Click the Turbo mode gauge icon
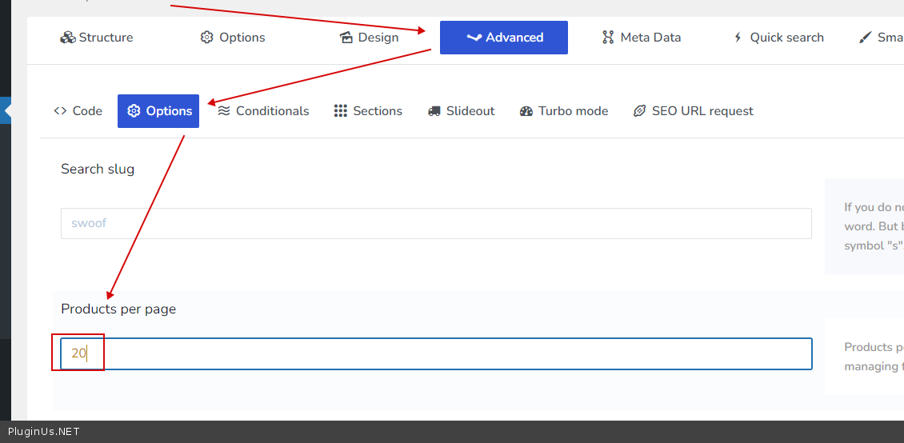The width and height of the screenshot is (904, 443). [526, 111]
